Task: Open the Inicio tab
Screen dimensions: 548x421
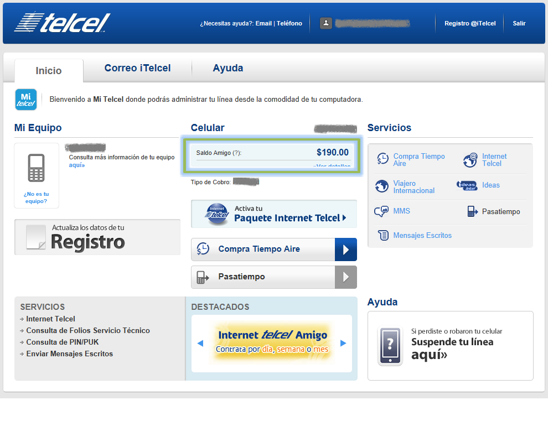Action: click(x=49, y=71)
